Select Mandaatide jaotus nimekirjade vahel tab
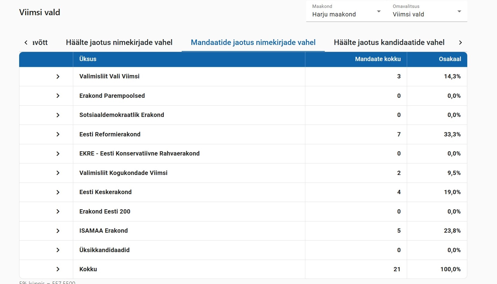Viewport: 497px width, 284px height. pyautogui.click(x=253, y=43)
